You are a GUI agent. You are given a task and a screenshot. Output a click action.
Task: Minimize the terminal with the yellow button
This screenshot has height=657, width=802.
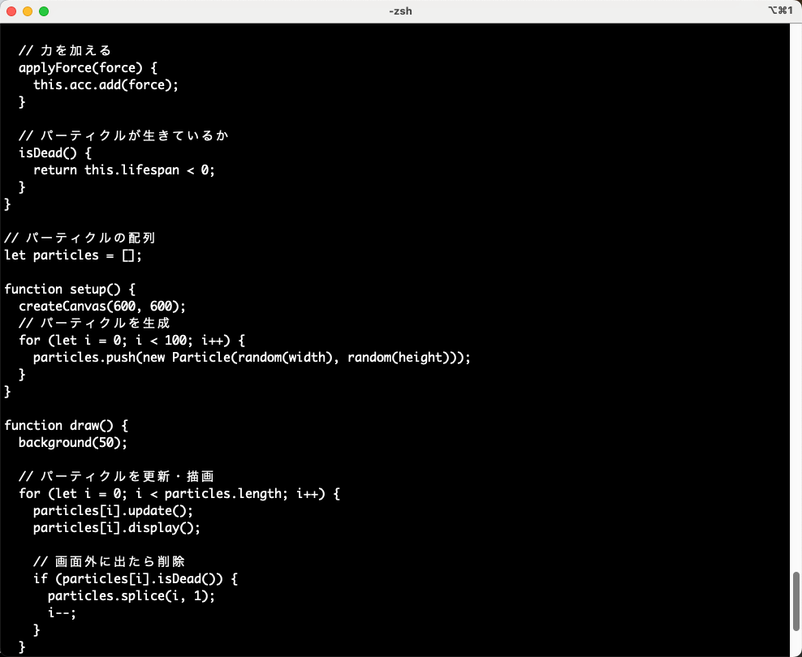coord(28,11)
